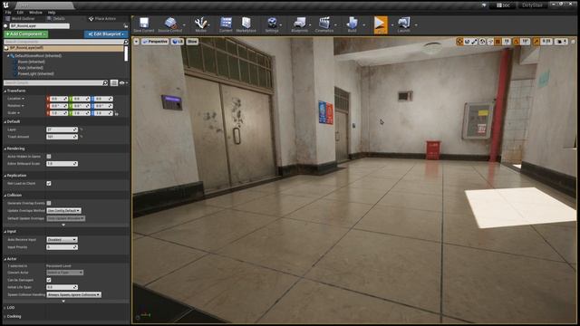580x326 pixels.
Task: Select DefaultSceneRoot in components tree
Action: (38, 56)
